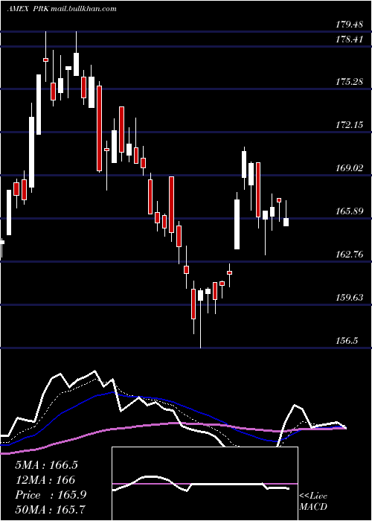Viewport: 372px width, 521px height.
Task: Click the 162.76 price level label
Action: (349, 255)
